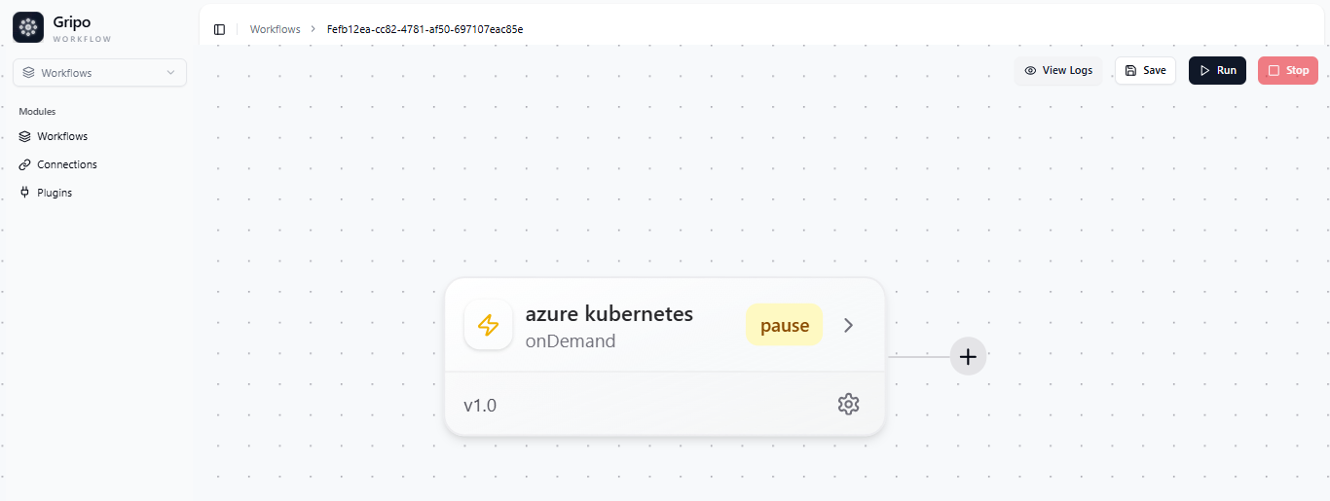Open the Workflows dropdown selector
The width and height of the screenshot is (1330, 501).
click(x=99, y=73)
